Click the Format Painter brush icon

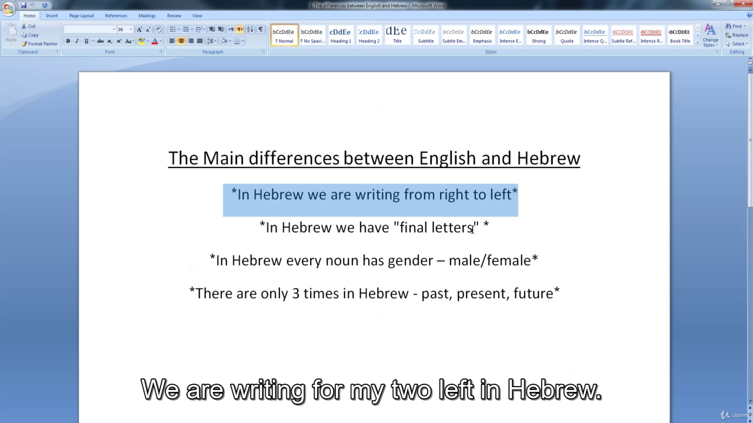(24, 44)
